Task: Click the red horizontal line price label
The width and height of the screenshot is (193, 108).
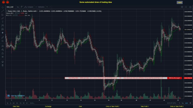Action: (x=188, y=78)
